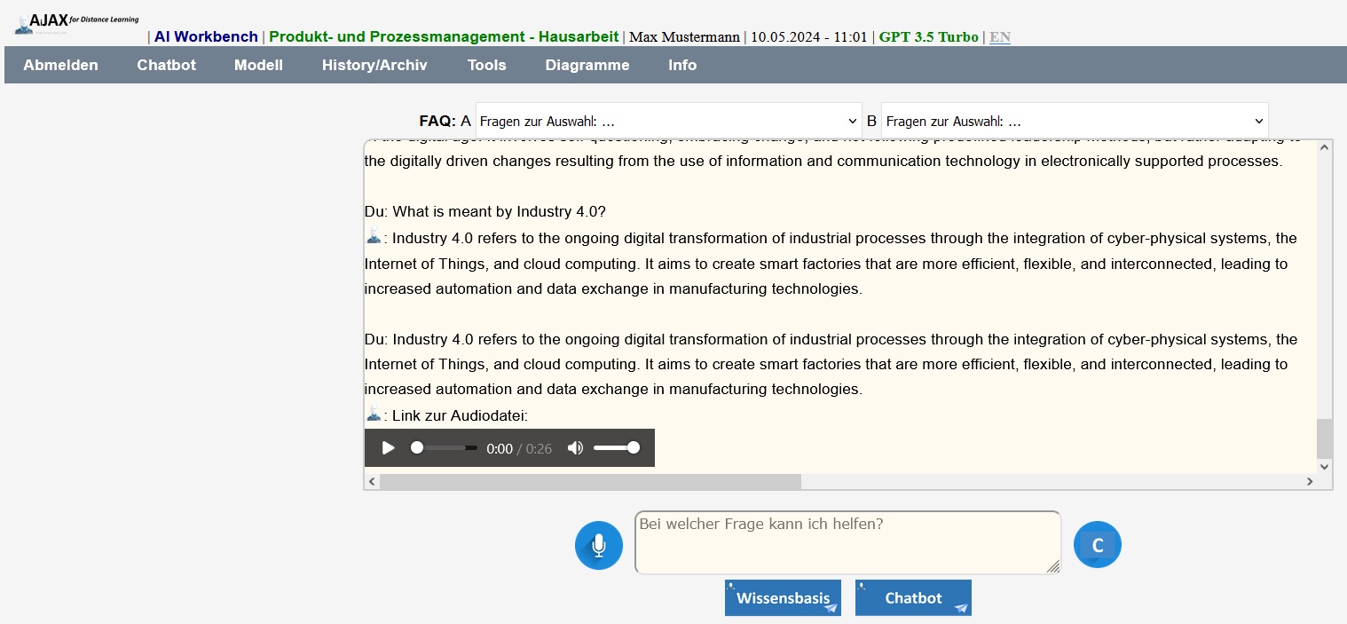Click the blue microphone voice input button
Viewport: 1347px width, 624px height.
click(599, 545)
